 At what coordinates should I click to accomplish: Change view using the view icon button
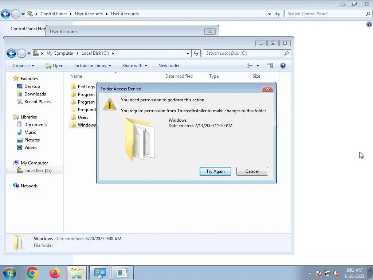click(250, 66)
